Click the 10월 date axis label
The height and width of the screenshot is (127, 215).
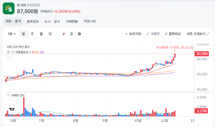click(138, 121)
